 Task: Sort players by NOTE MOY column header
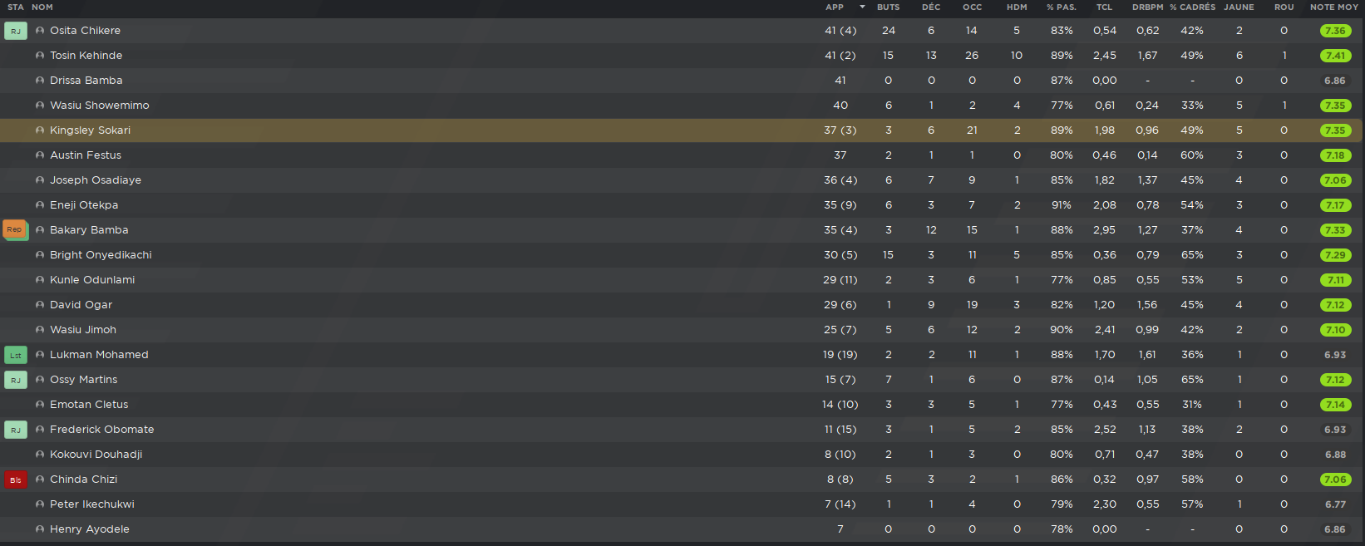coord(1333,7)
